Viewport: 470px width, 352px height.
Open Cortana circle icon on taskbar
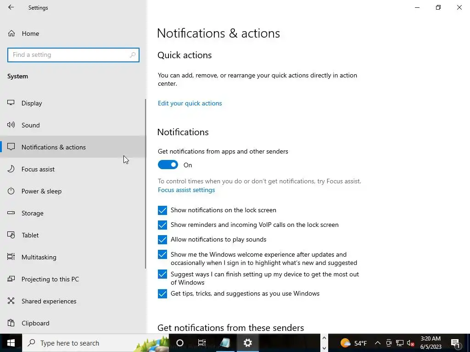[180, 343]
